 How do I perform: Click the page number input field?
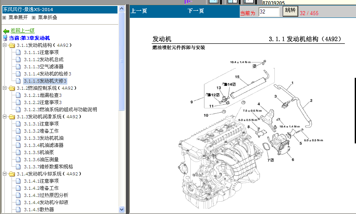coord(269,12)
